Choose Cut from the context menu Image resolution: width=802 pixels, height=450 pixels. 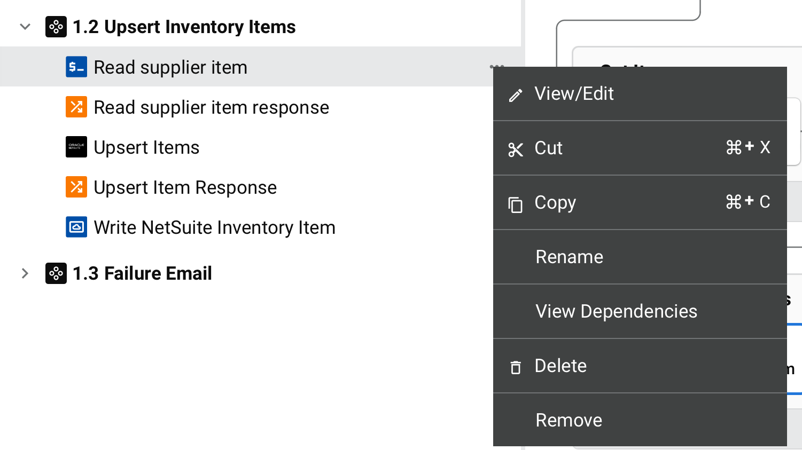(548, 148)
